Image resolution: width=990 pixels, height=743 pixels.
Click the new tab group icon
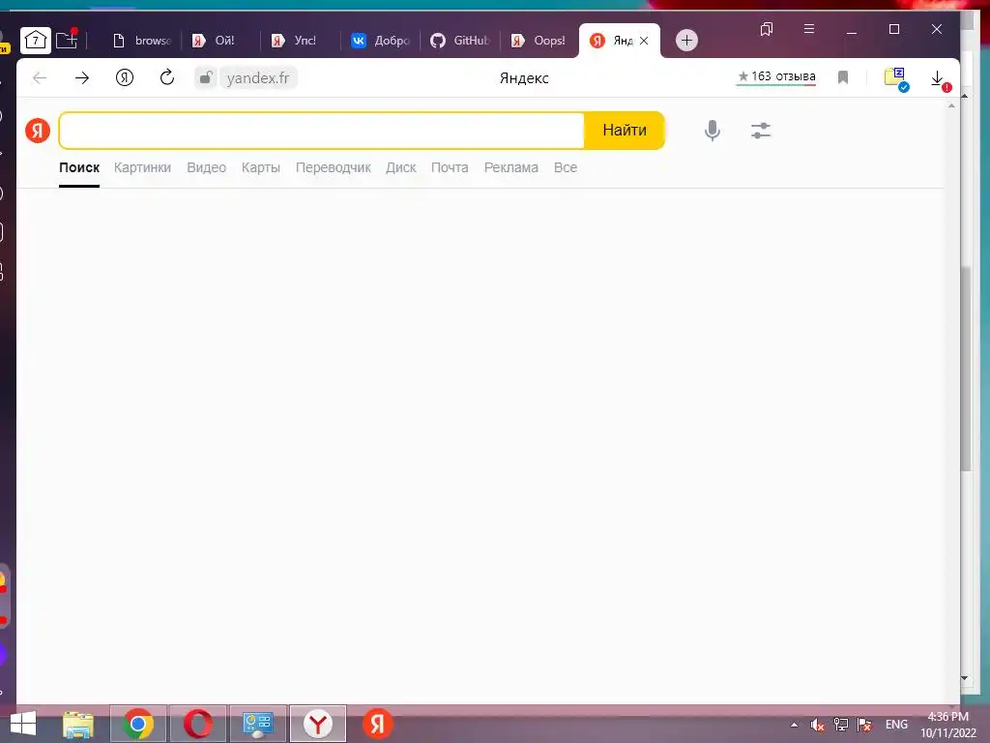point(67,40)
